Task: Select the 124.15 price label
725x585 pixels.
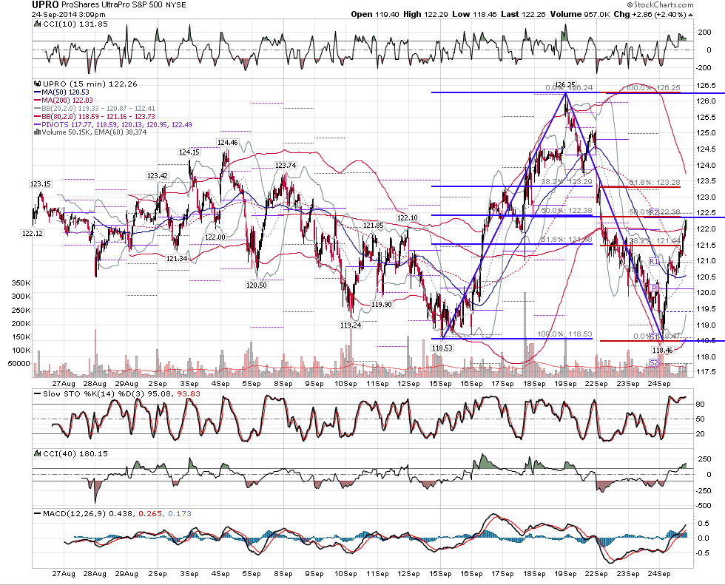Action: click(189, 152)
